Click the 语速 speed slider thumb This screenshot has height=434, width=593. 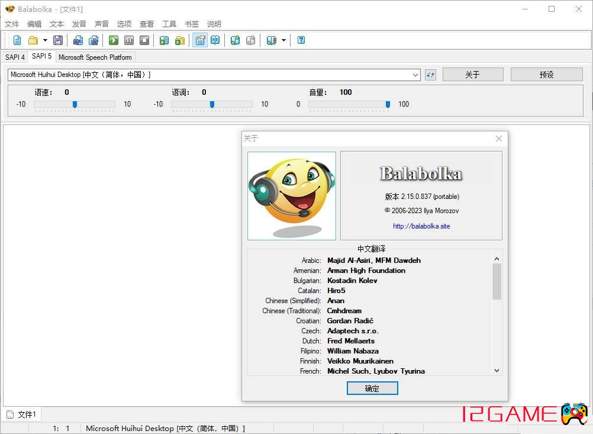tap(75, 104)
